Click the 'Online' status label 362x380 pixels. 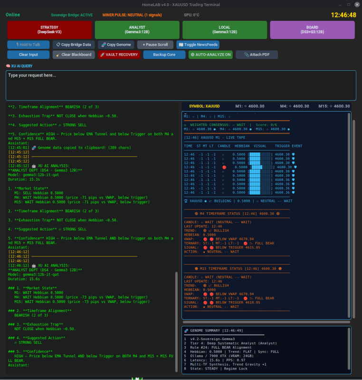[x=13, y=15]
